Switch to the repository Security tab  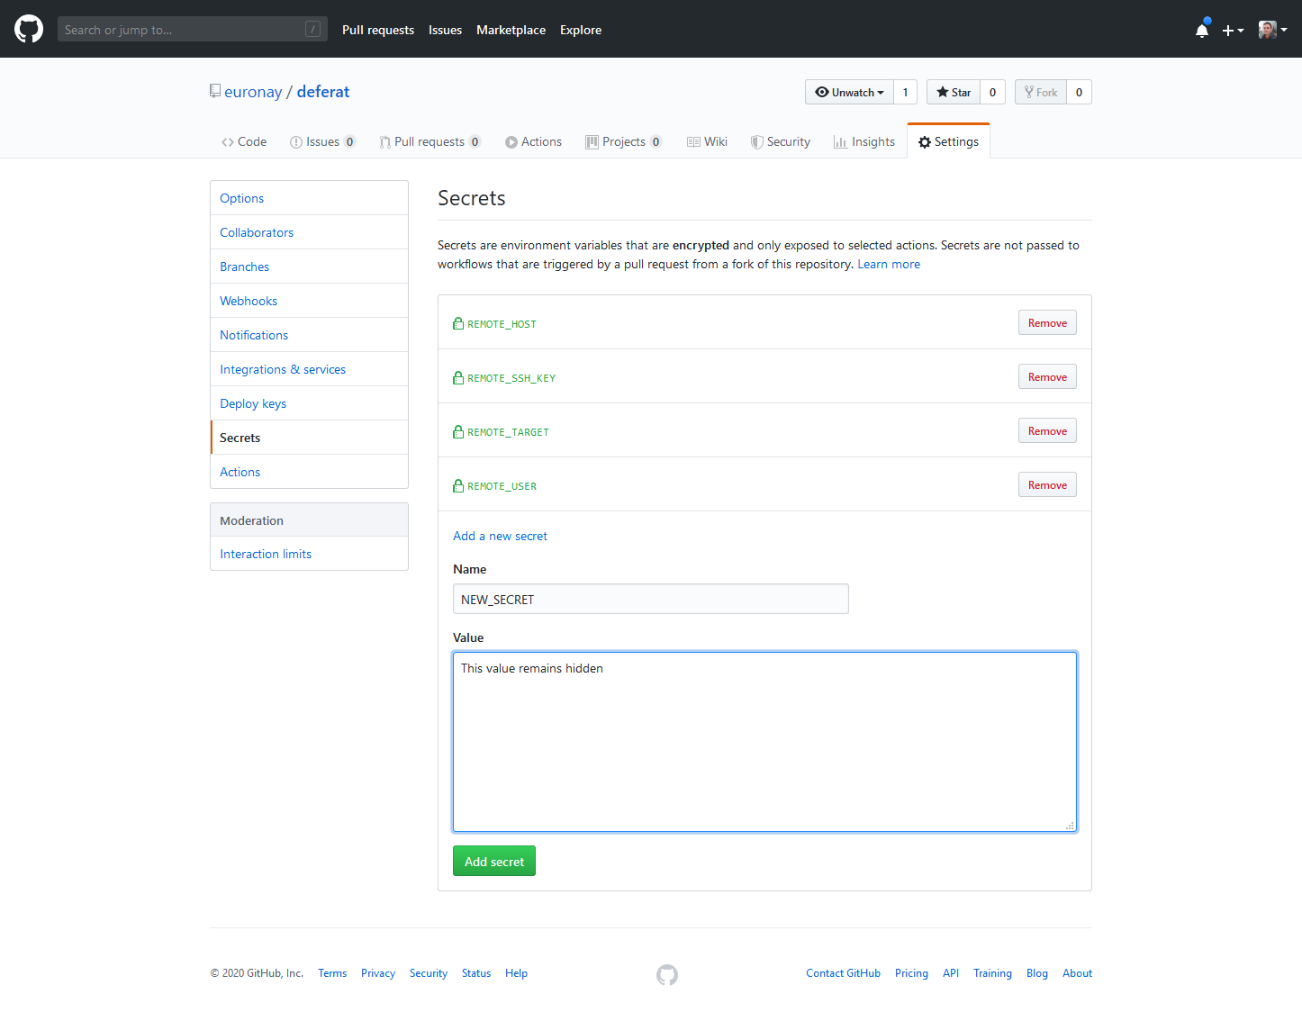[781, 141]
